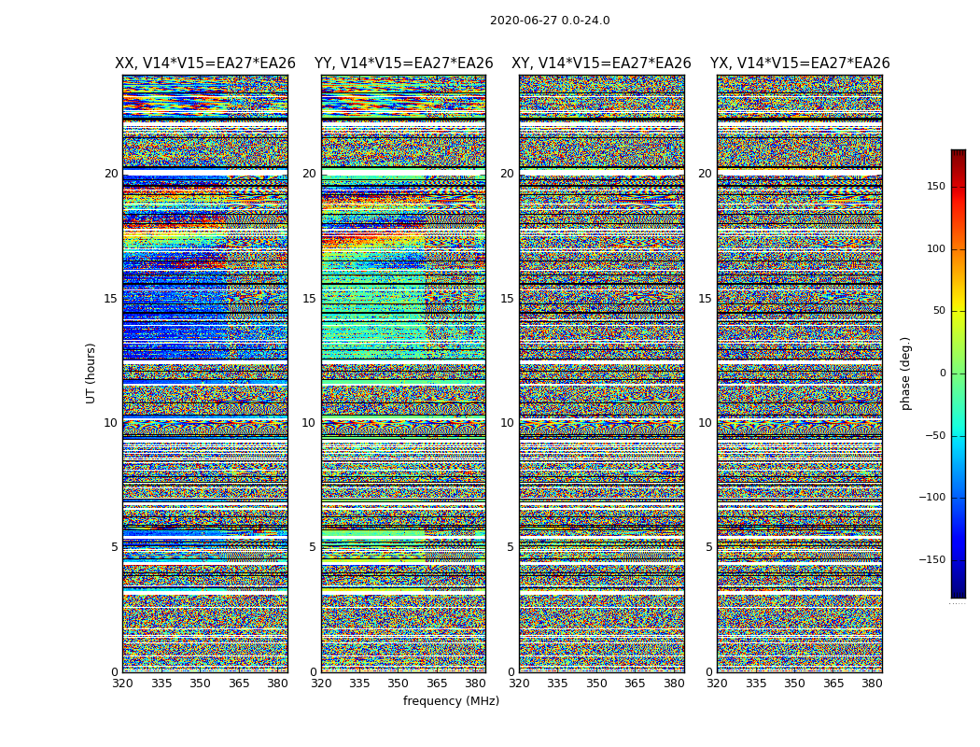
Task: Click the '335' frequency tick under the XY panel
Action: pos(557,684)
